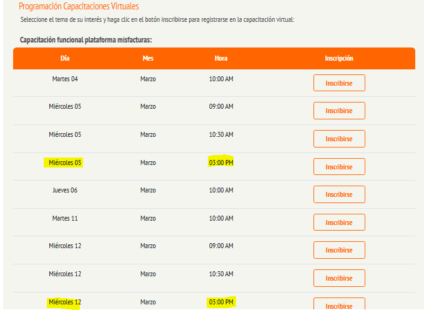Click the Capacitación funcional plataforma misfacturas subtitle
424x310 pixels.
click(x=86, y=40)
